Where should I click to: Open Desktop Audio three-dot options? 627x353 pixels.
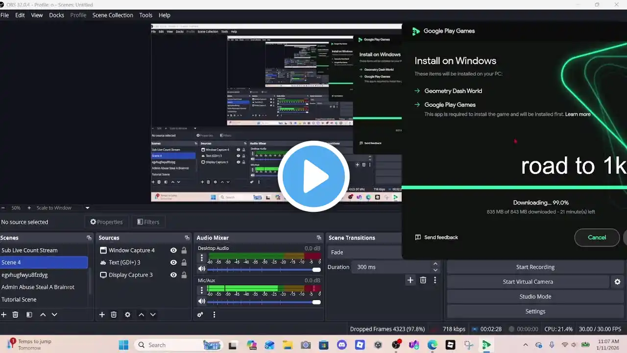[201, 258]
